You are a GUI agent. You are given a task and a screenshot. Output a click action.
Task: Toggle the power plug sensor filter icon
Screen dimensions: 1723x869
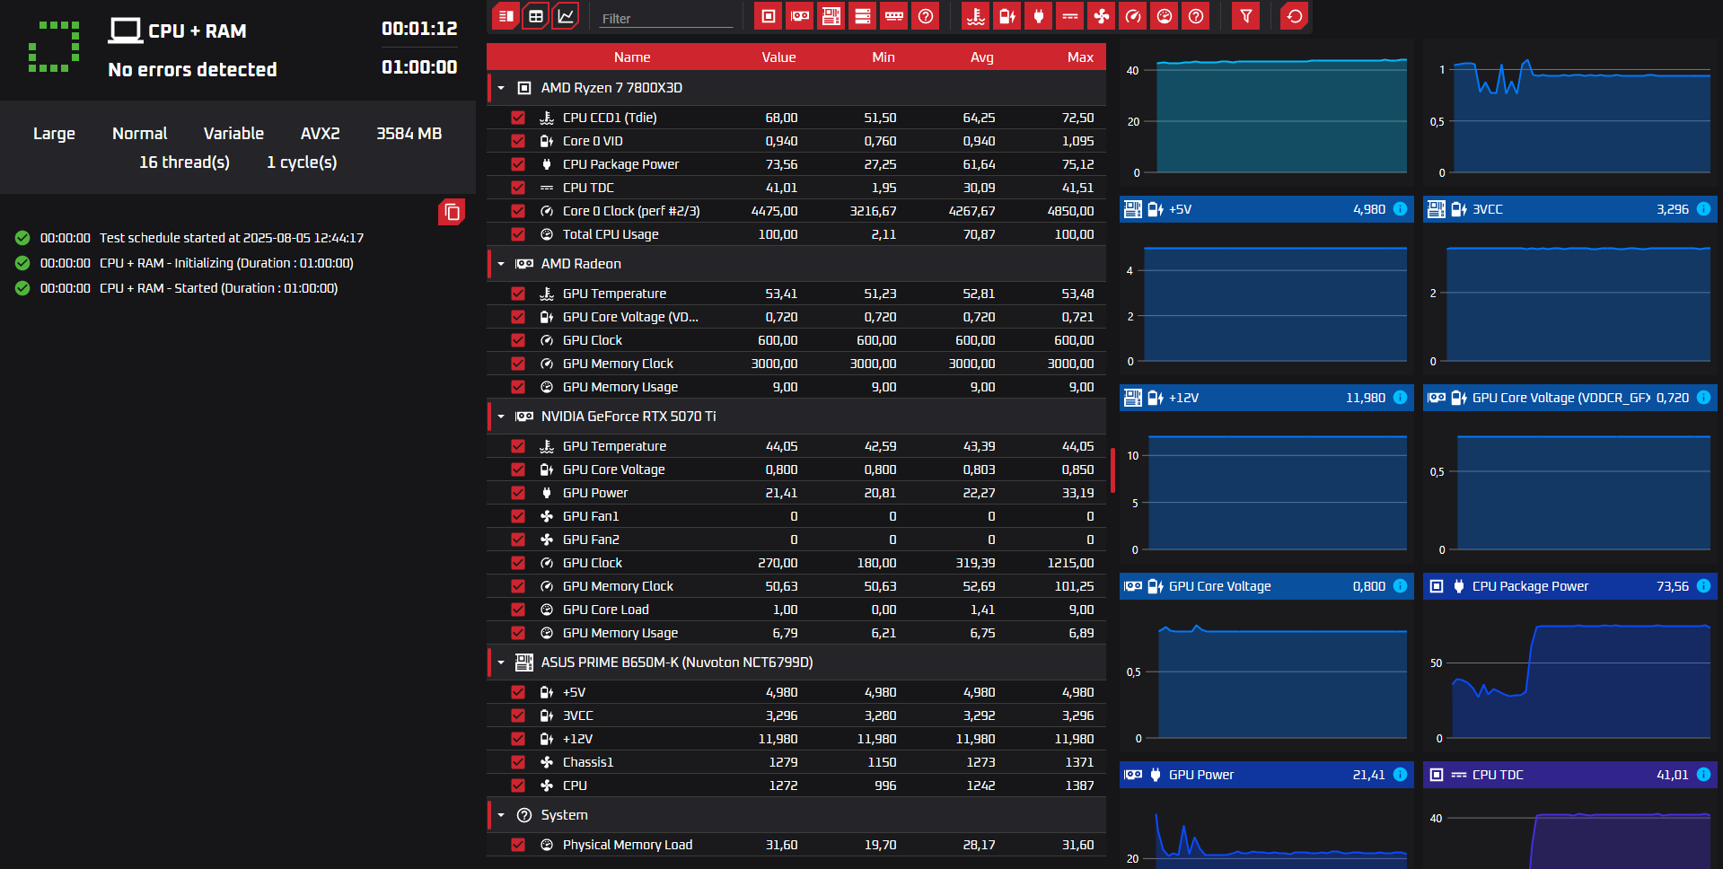click(1039, 16)
